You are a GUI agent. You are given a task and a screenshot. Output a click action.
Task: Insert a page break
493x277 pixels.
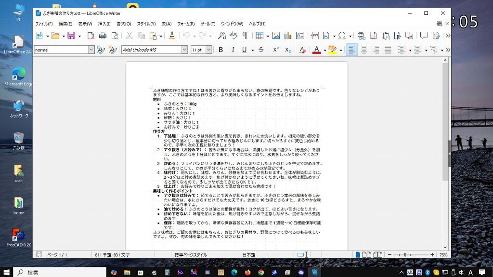coord(315,36)
